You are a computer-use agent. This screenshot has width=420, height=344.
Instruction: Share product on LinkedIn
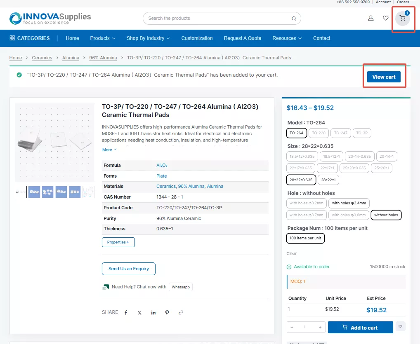(153, 312)
